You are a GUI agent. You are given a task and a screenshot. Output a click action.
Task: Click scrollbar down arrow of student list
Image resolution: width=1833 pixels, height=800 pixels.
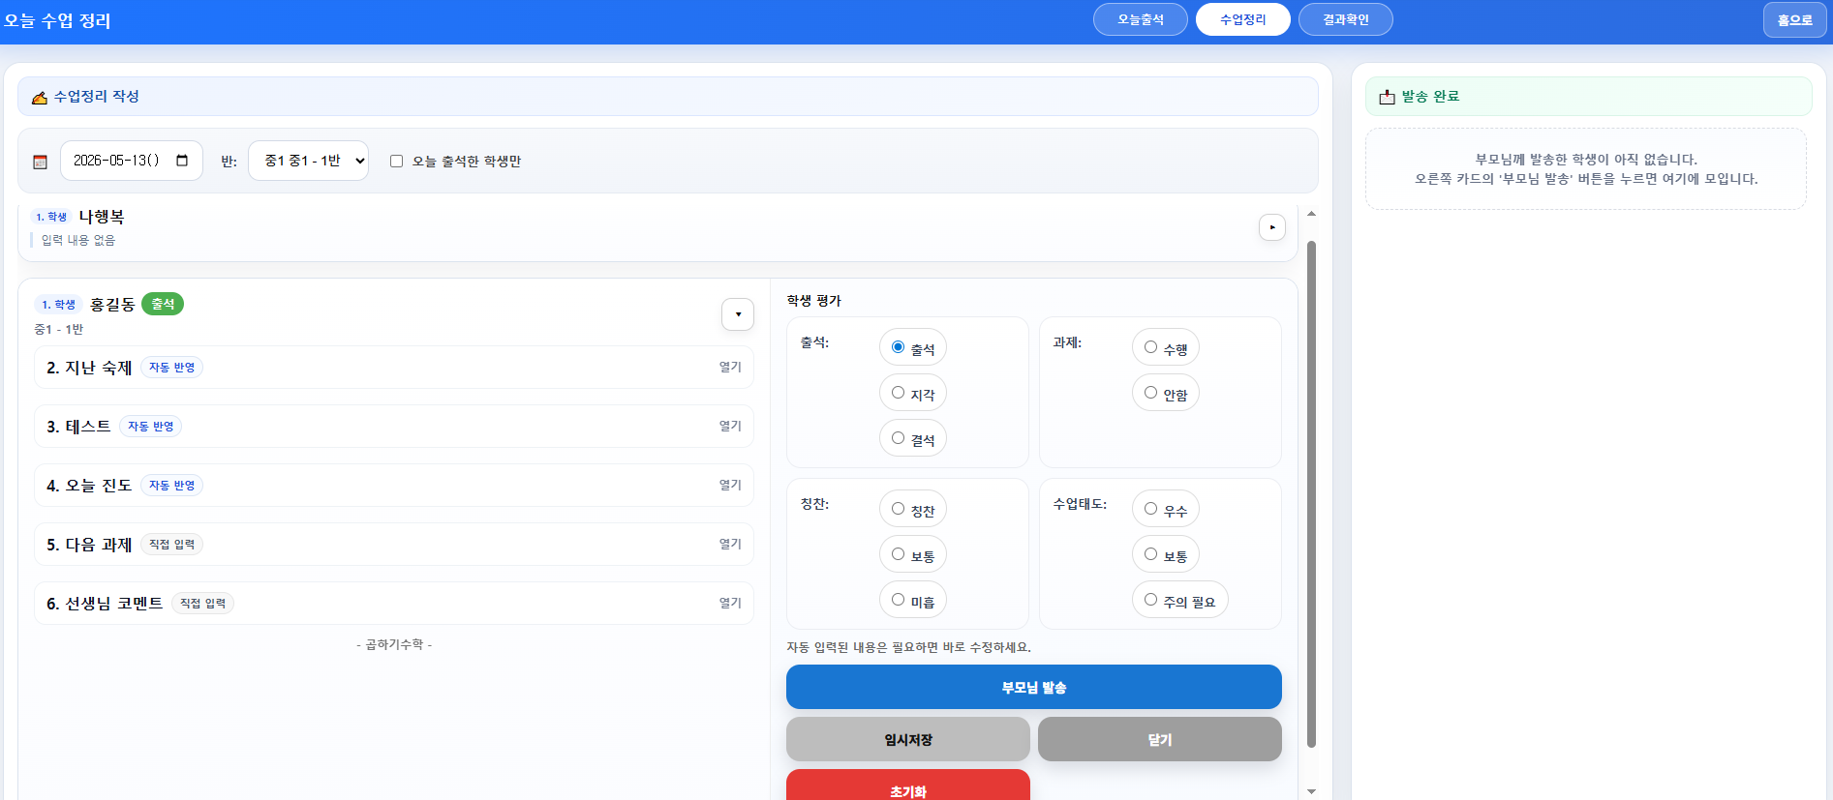click(1311, 791)
